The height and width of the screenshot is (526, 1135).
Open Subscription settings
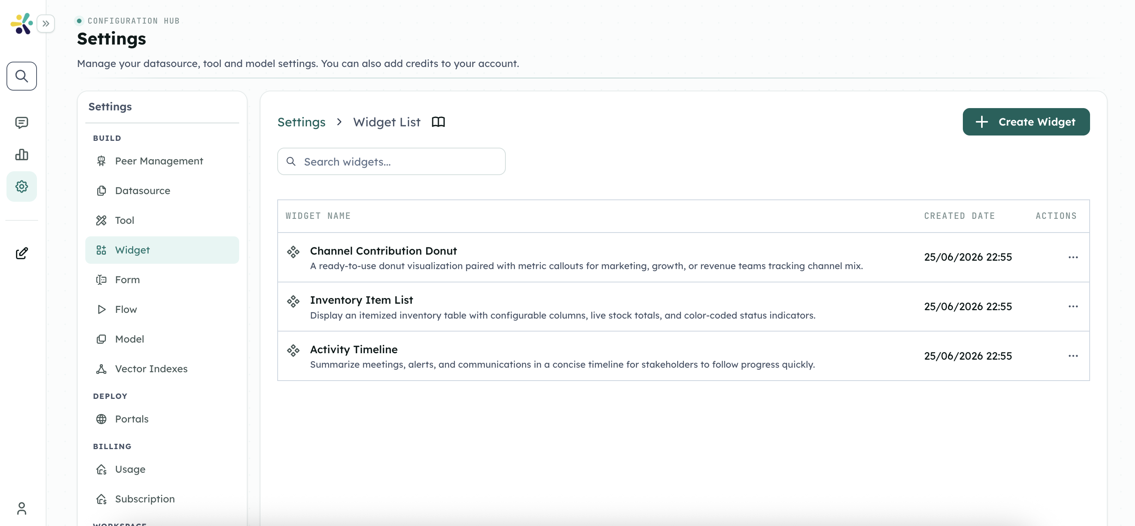(x=162, y=499)
